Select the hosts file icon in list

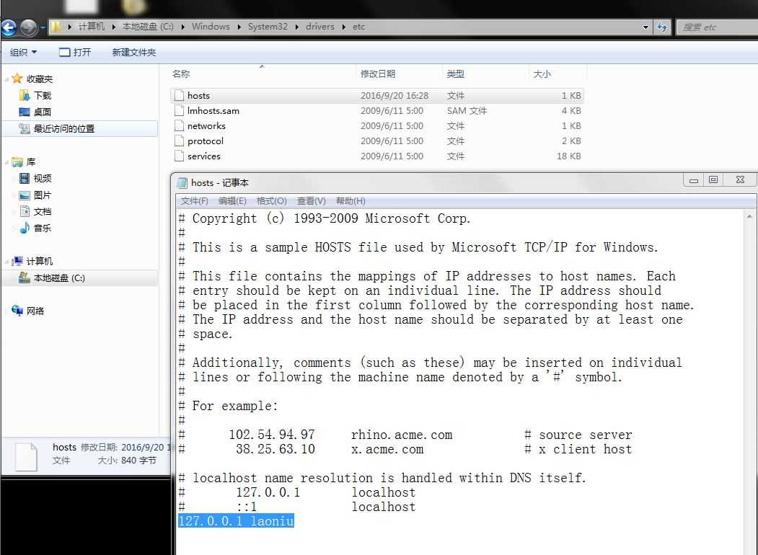180,95
